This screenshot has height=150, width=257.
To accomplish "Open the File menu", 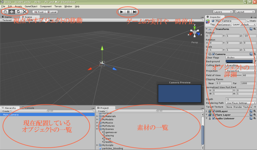I will 3,6.
